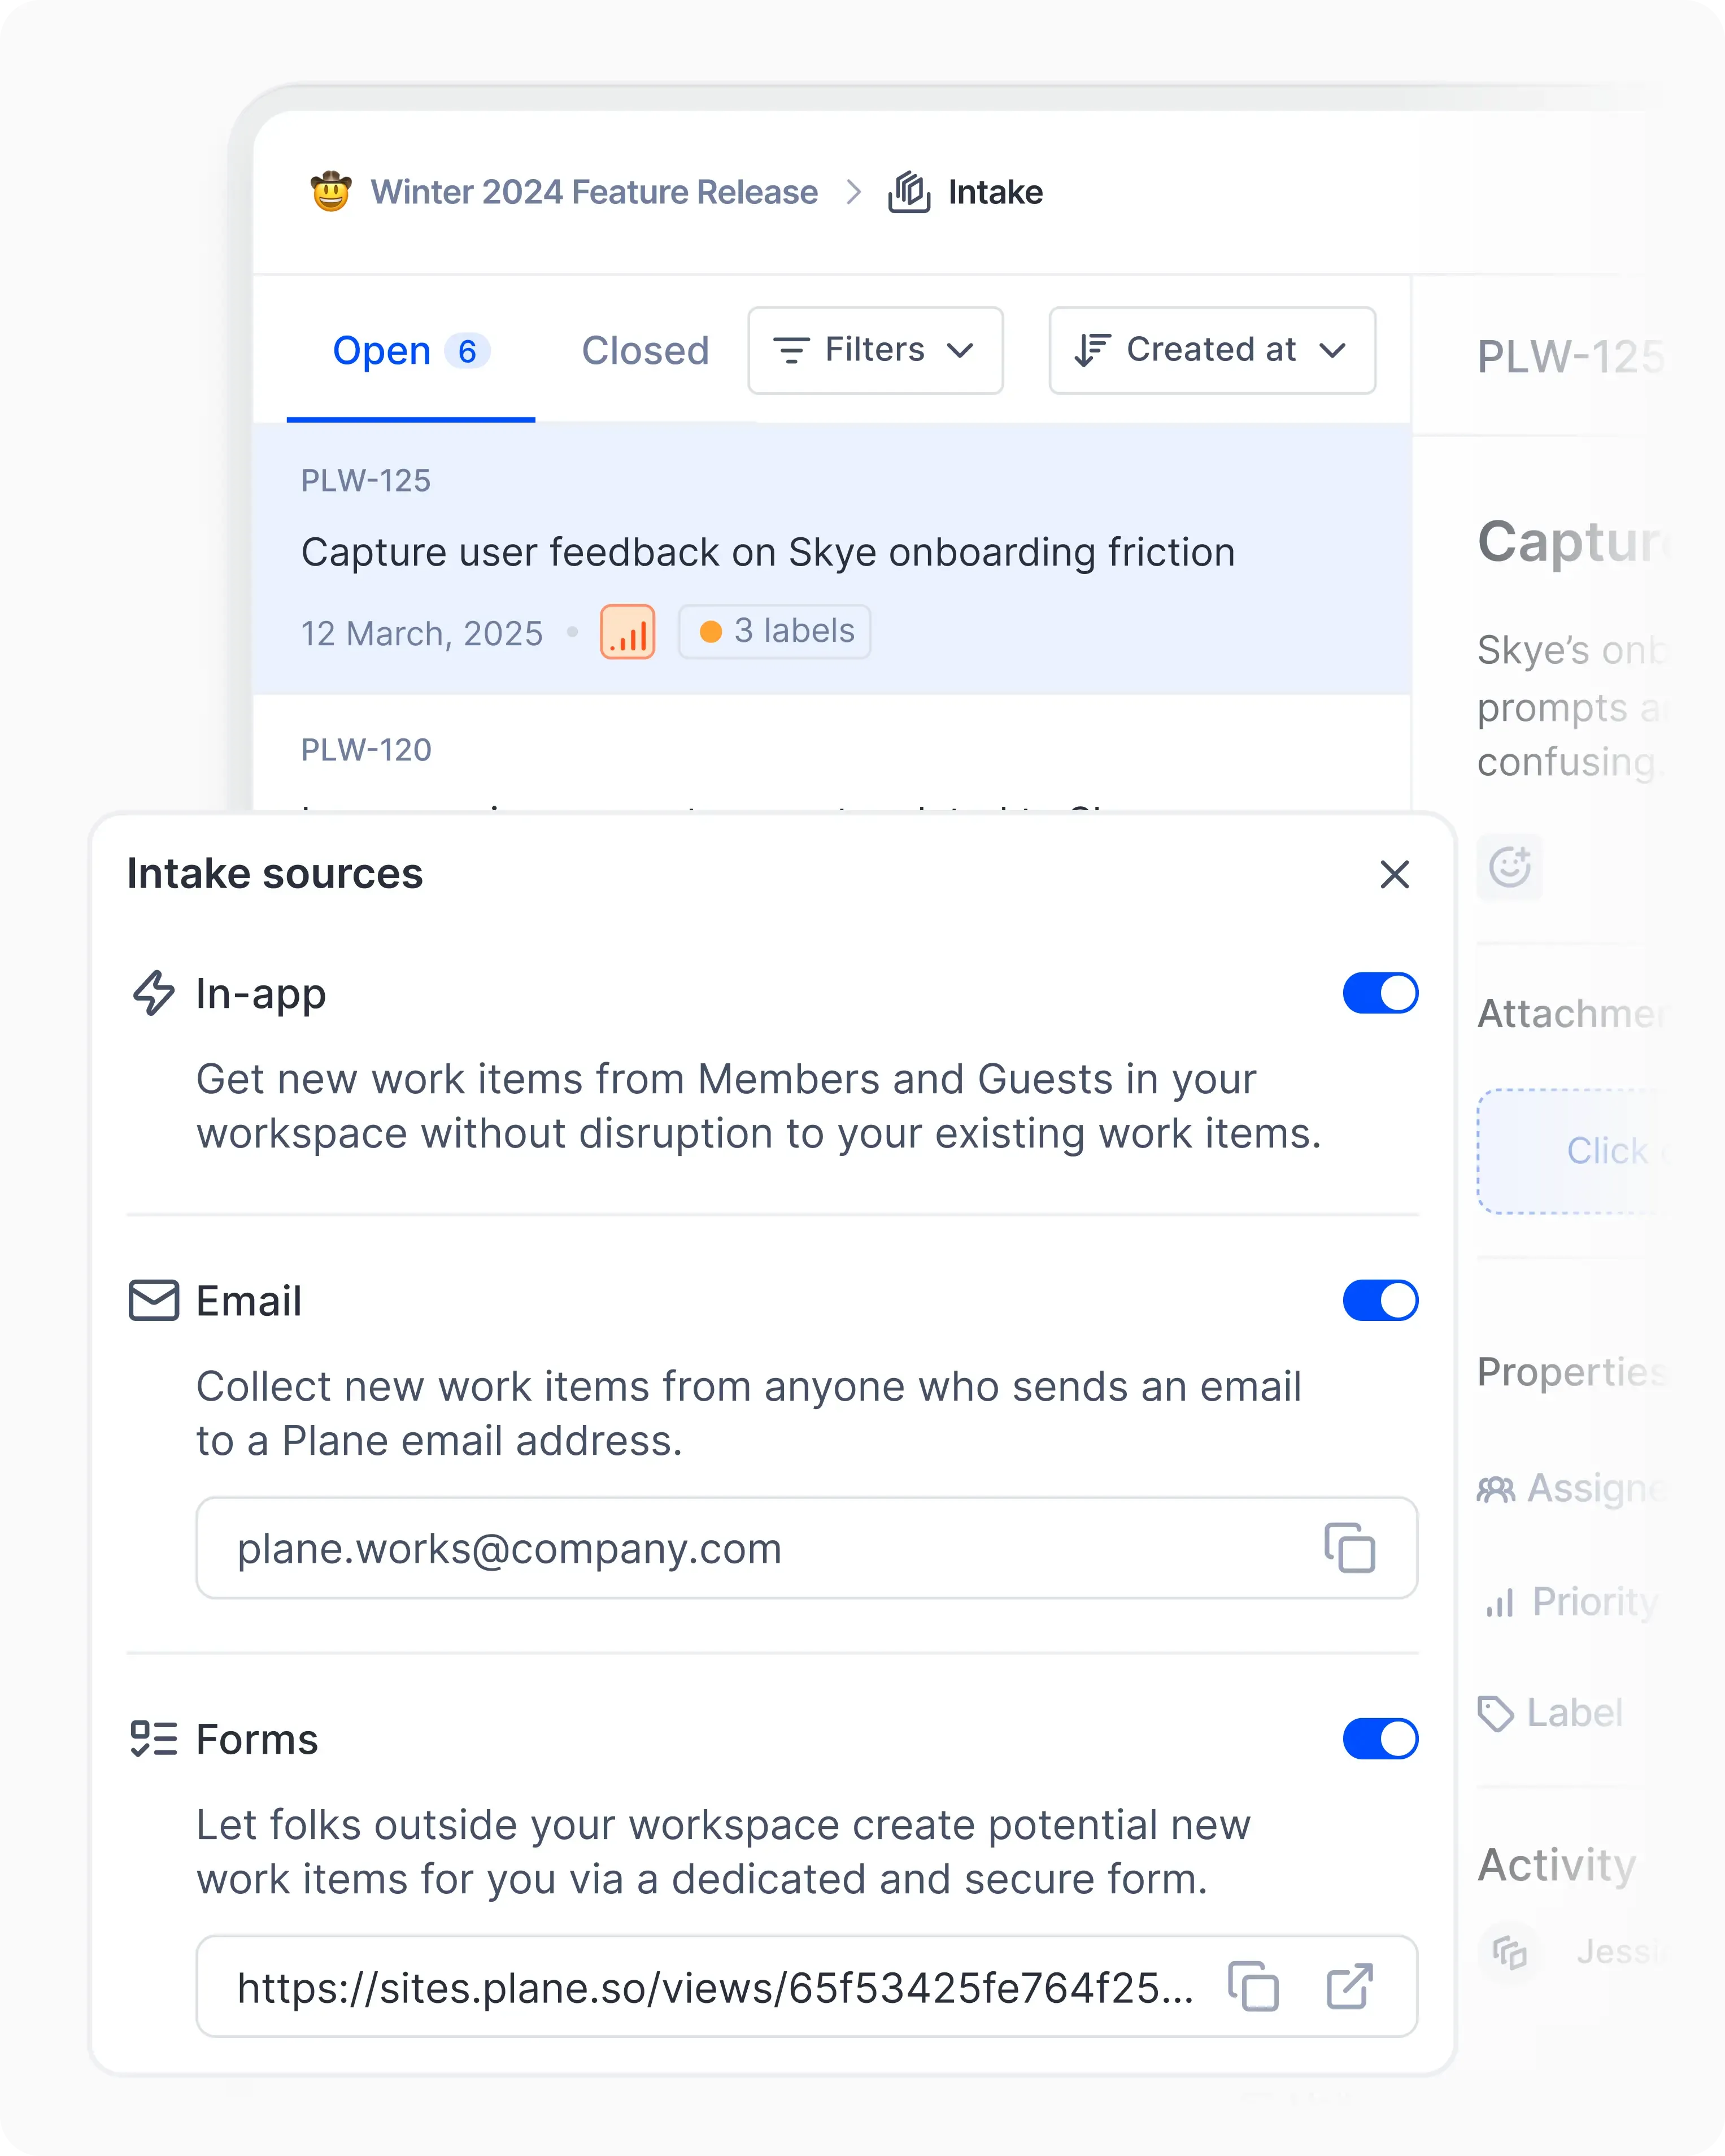Screen dimensions: 1725x2156
Task: Click the breadcrumb chevron after project name
Action: [853, 192]
